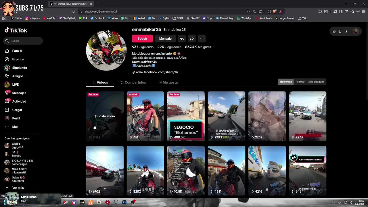The width and height of the screenshot is (368, 207).
Task: Open the Brave VPN shield icon
Action: (358, 11)
